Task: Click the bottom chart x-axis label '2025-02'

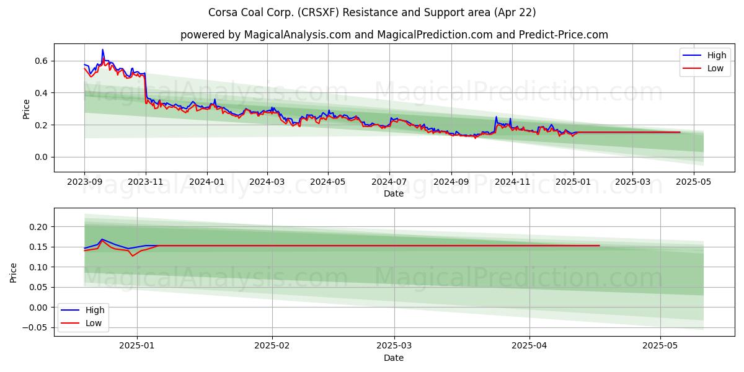Action: click(x=272, y=346)
